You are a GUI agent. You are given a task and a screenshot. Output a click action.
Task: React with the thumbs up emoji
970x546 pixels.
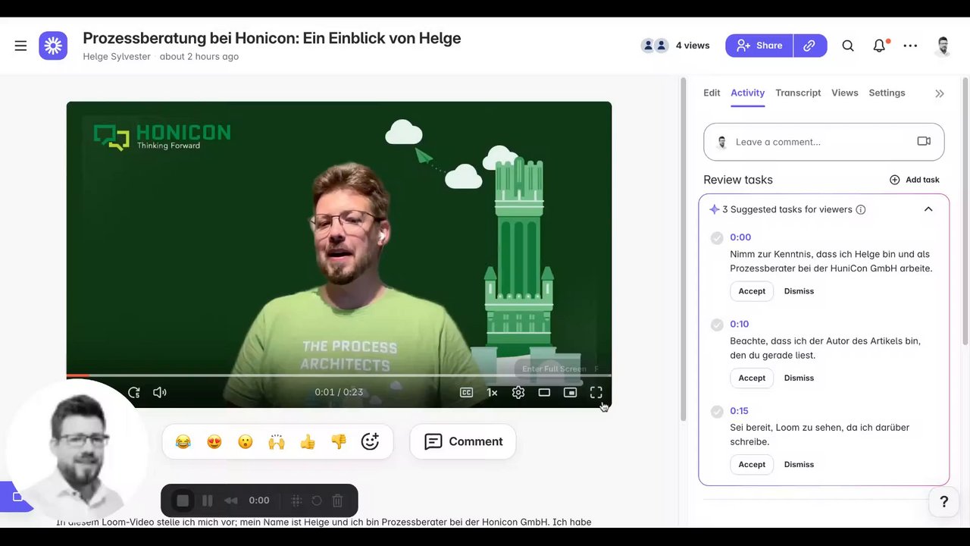pyautogui.click(x=308, y=441)
